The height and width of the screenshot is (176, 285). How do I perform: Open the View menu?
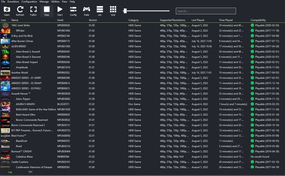click(64, 2)
